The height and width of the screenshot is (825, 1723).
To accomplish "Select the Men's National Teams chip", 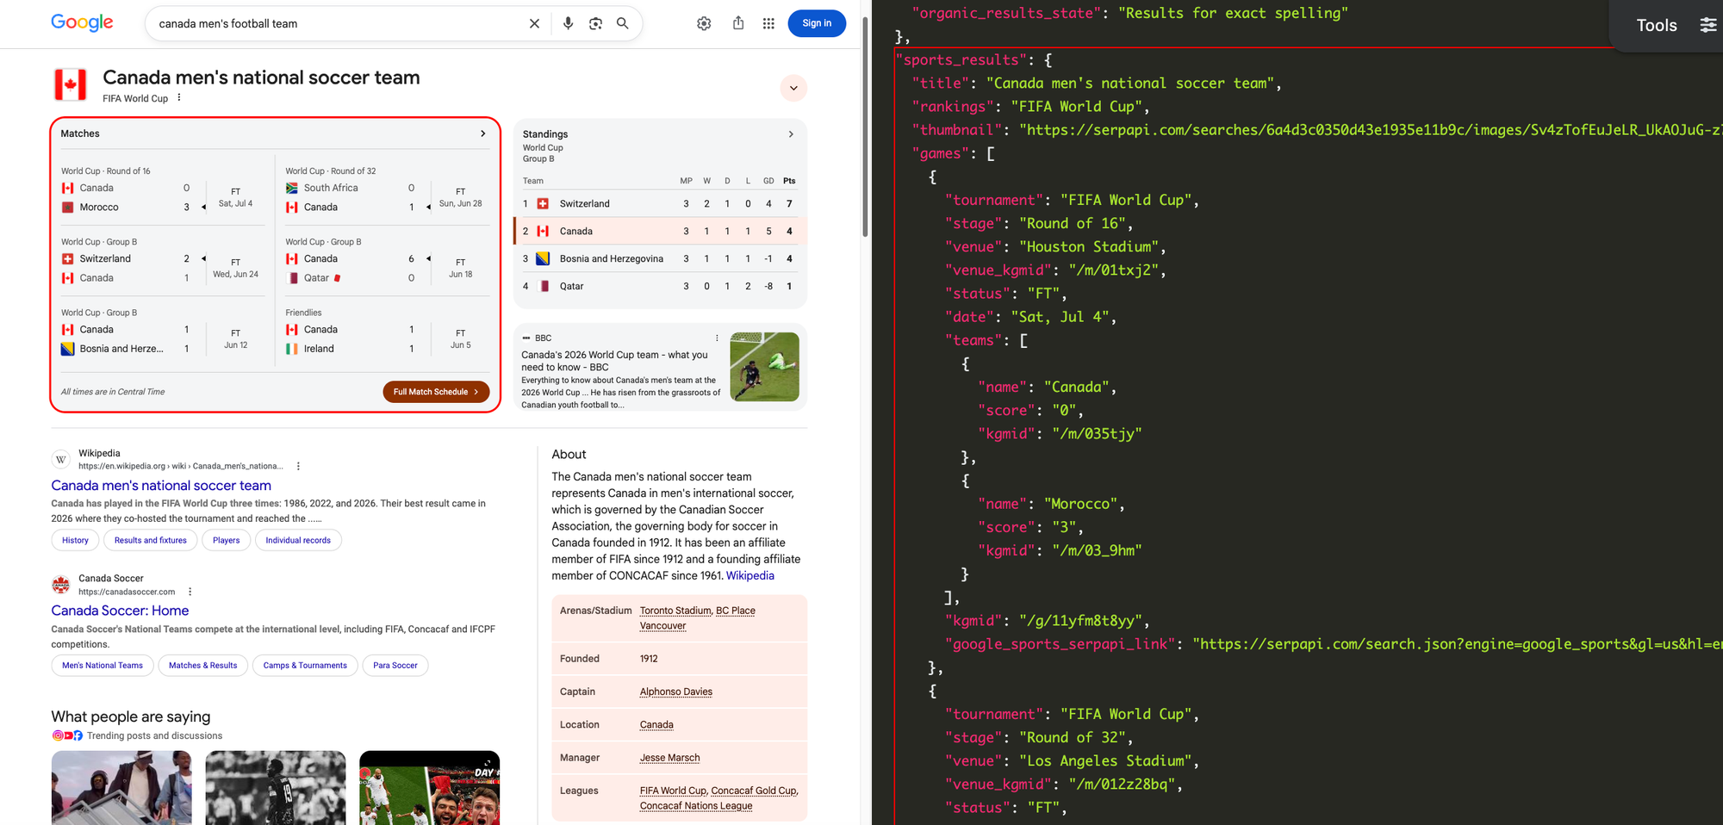I will click(x=103, y=666).
